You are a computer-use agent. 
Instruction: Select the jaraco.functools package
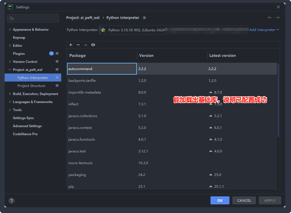pos(172,139)
